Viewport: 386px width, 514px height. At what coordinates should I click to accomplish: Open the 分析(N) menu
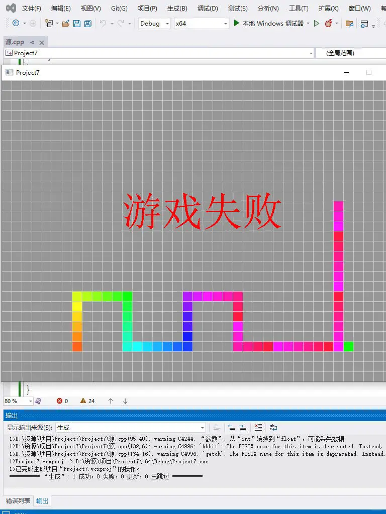[x=268, y=9]
